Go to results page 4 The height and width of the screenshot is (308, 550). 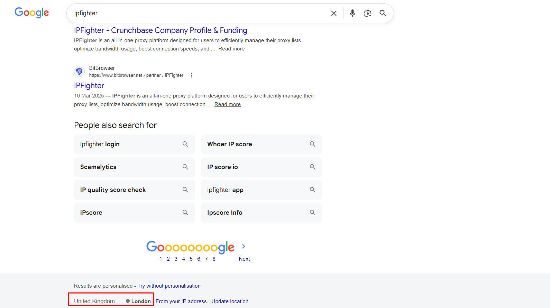184,259
